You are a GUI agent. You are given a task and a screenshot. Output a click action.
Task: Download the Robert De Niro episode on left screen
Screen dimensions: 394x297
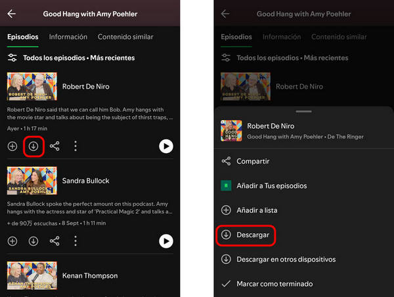coord(33,146)
